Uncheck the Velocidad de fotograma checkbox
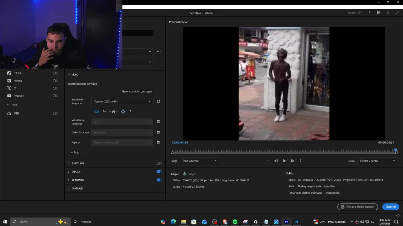The height and width of the screenshot is (226, 403). [158, 121]
